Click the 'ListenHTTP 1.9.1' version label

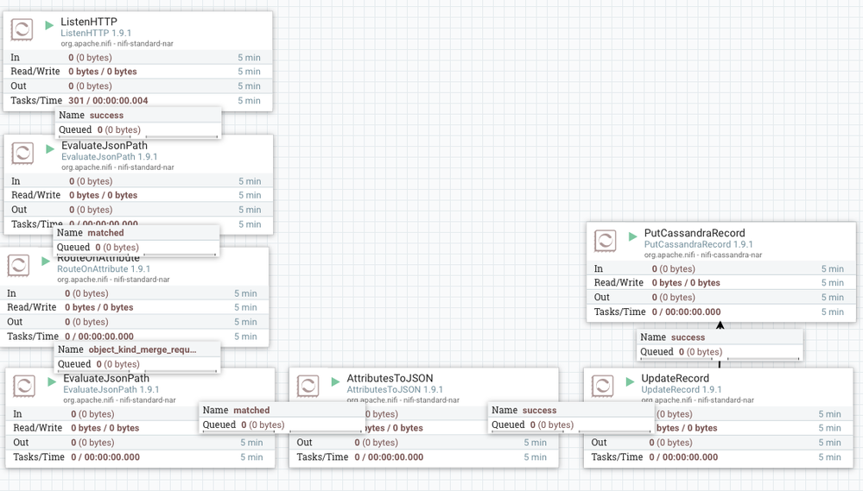click(x=96, y=33)
